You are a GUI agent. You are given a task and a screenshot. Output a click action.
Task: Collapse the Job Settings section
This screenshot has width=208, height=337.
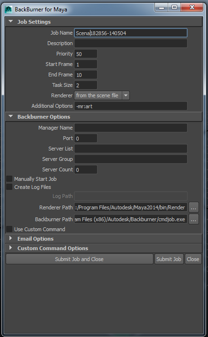[10, 21]
